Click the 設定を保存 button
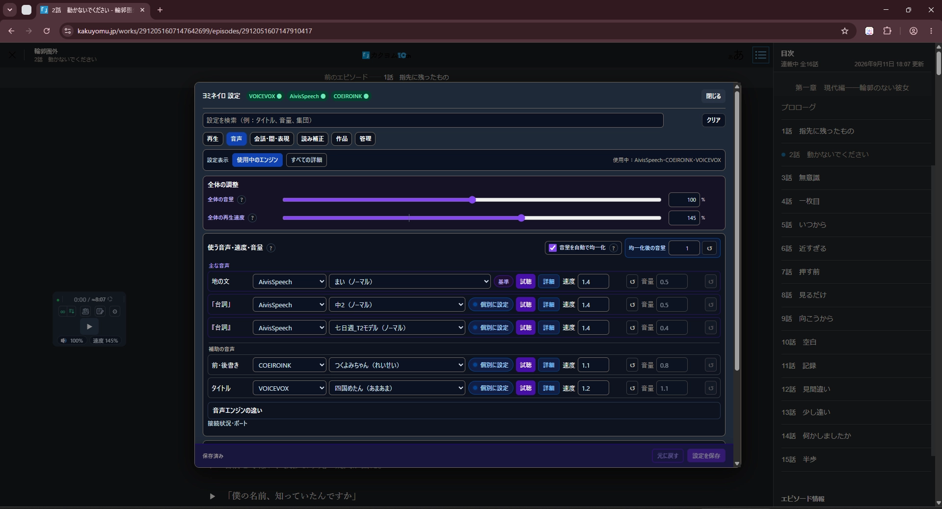 point(706,456)
